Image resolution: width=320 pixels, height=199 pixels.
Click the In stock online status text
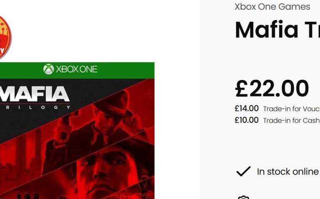point(288,171)
